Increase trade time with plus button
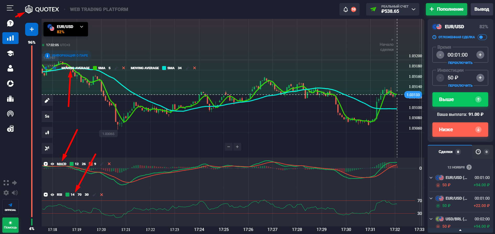495x234 pixels. pyautogui.click(x=480, y=55)
